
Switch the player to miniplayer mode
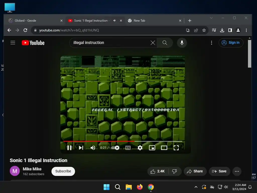pyautogui.click(x=152, y=148)
